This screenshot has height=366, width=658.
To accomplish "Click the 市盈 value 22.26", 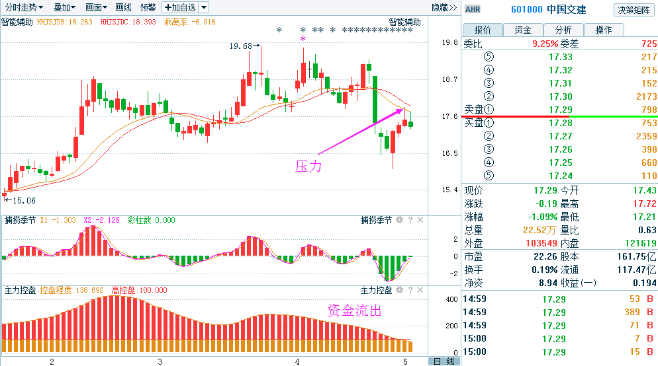I will (x=545, y=256).
